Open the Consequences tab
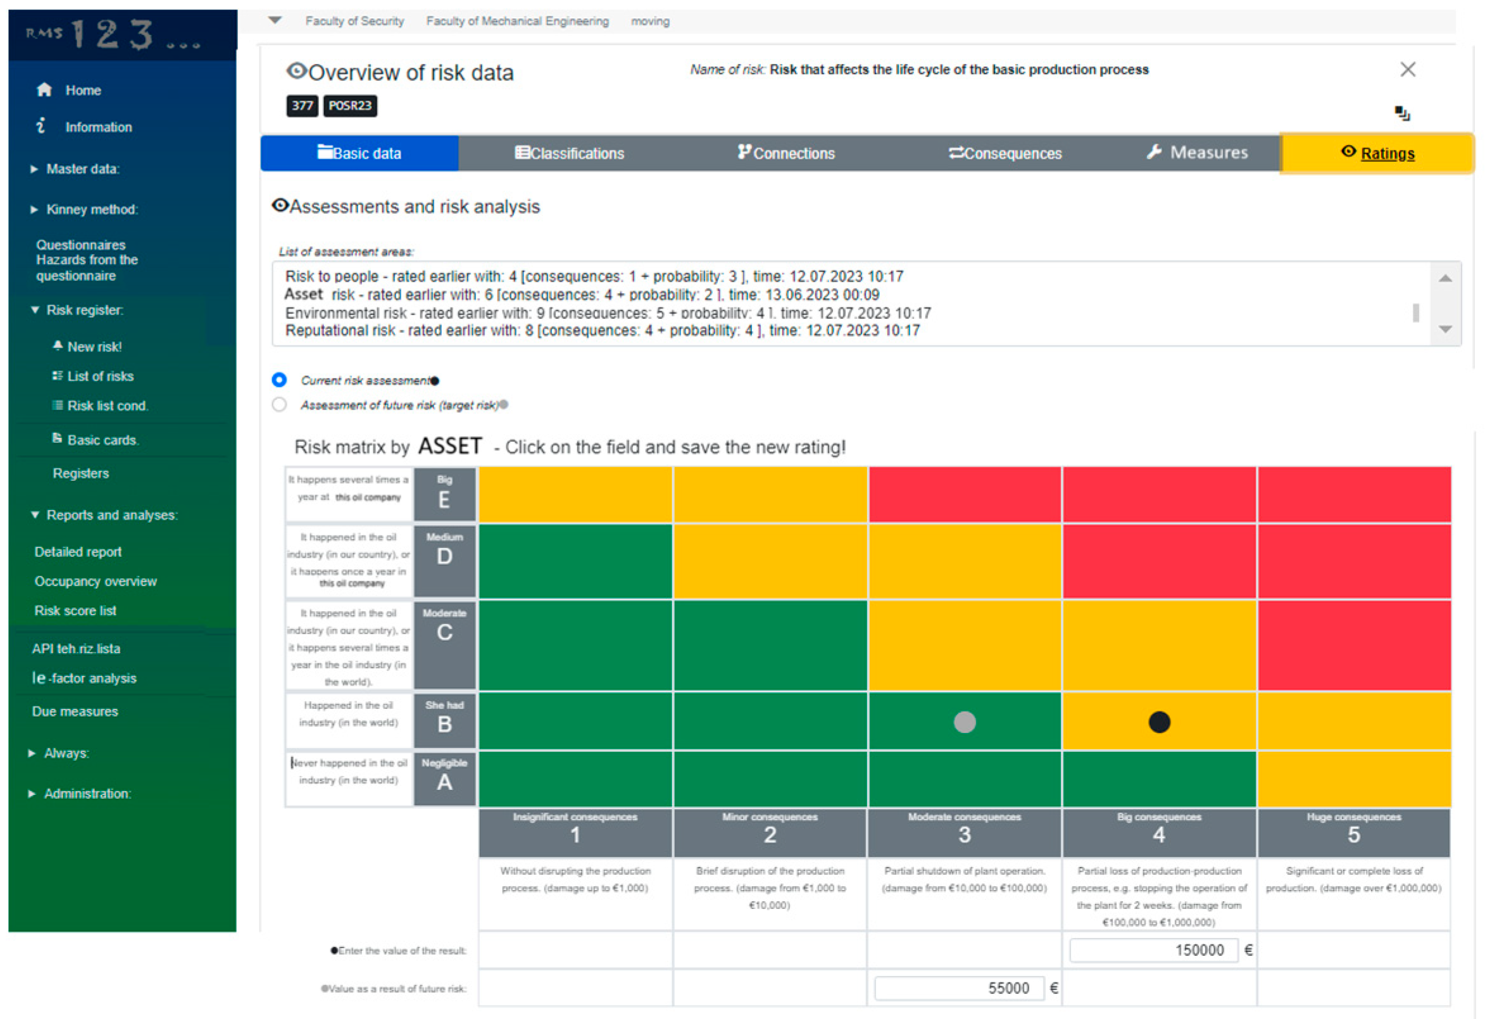Image resolution: width=1485 pixels, height=1019 pixels. pos(1005,153)
